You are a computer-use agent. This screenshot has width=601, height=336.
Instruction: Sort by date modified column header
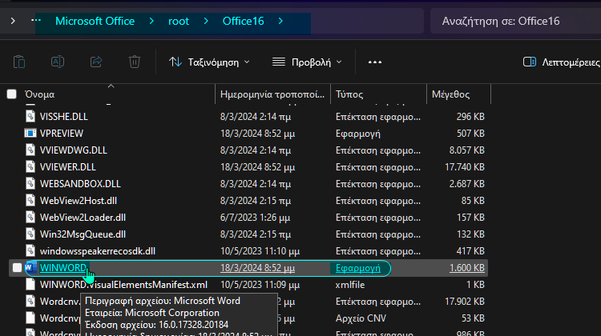pyautogui.click(x=272, y=94)
